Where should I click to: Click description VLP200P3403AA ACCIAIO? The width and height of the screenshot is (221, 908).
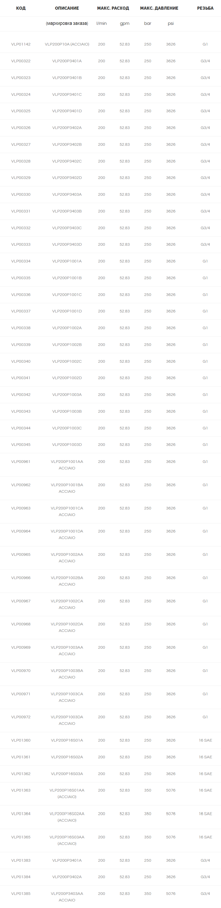click(67, 897)
